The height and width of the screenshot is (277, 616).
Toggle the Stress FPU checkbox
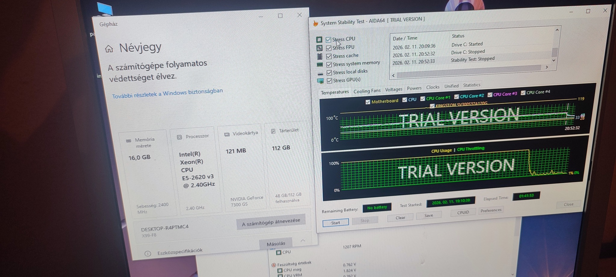click(329, 48)
